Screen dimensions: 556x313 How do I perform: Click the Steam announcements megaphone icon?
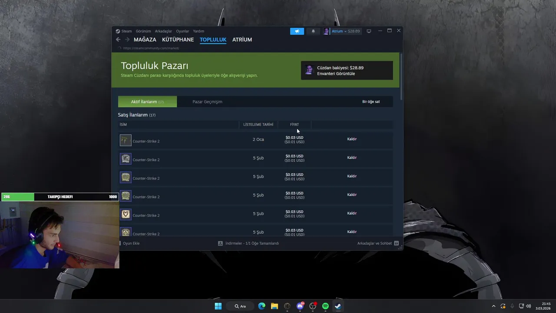(297, 31)
